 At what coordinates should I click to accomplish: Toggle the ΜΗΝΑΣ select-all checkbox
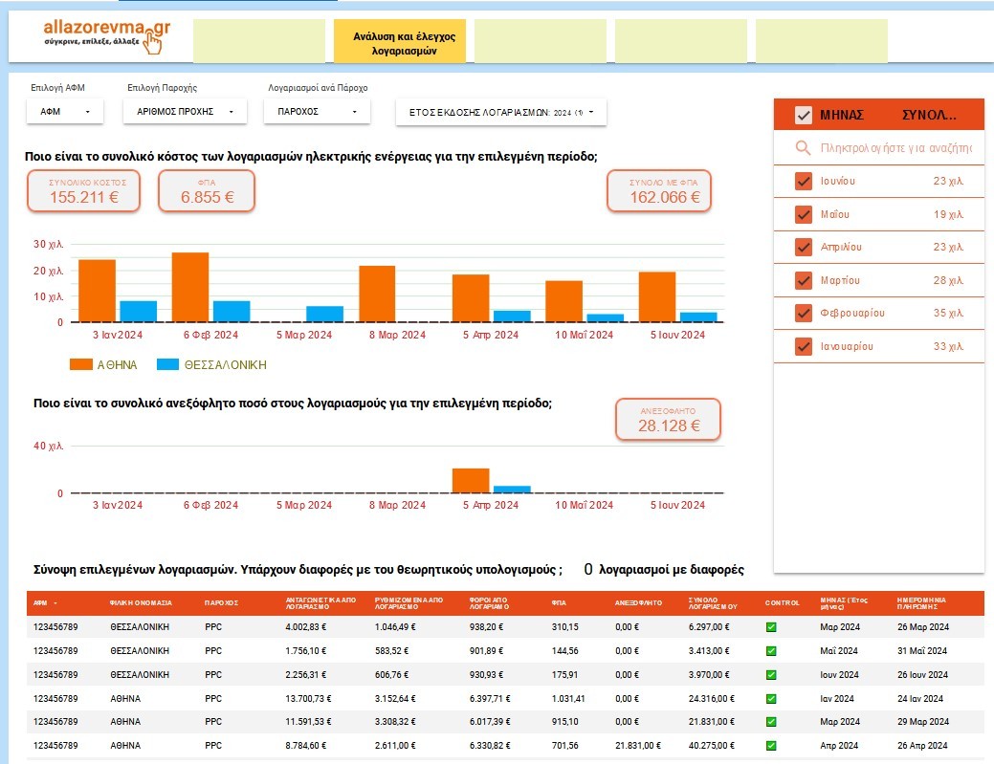804,116
